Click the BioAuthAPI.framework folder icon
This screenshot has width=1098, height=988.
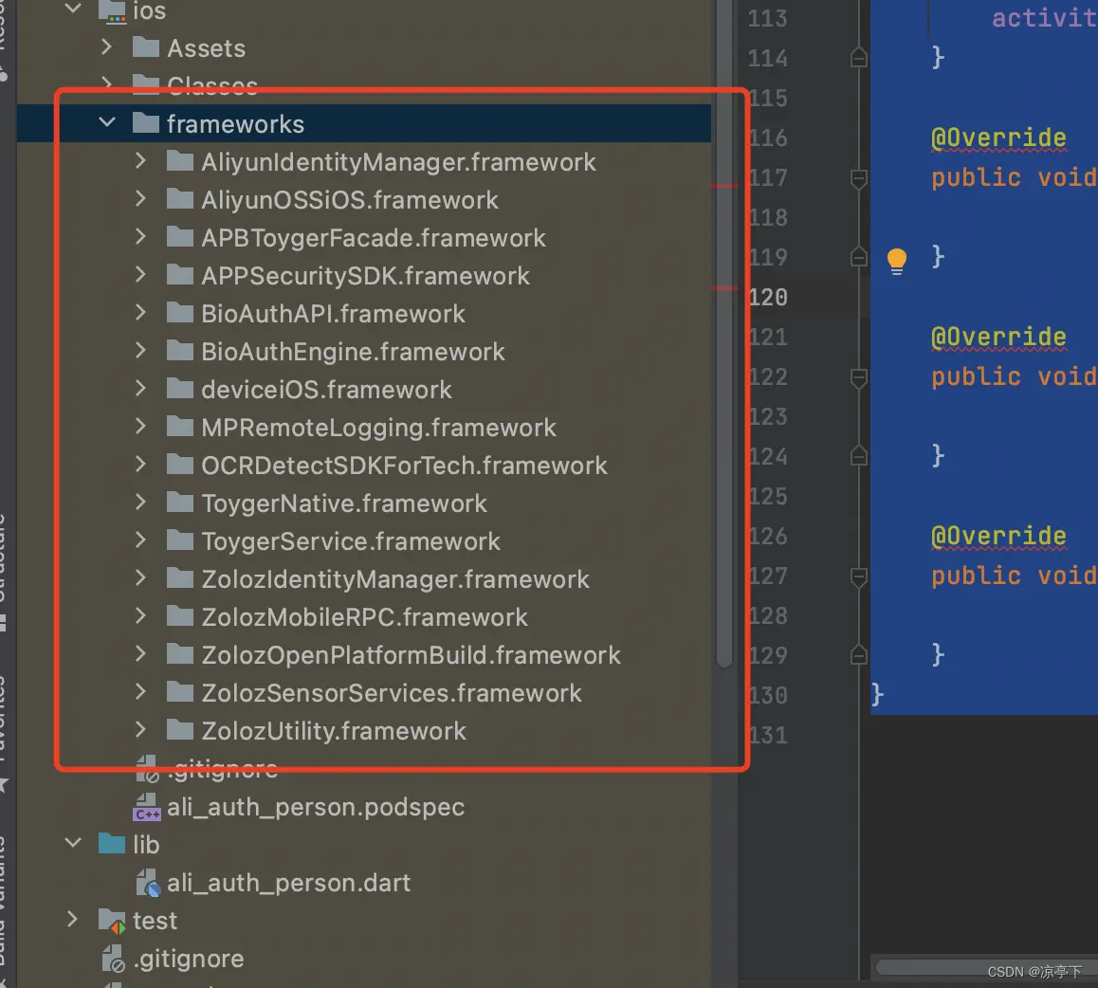pyautogui.click(x=180, y=312)
